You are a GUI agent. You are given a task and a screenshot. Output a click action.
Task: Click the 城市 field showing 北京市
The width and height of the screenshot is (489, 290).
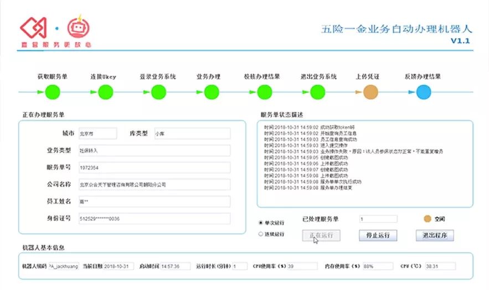pyautogui.click(x=97, y=133)
